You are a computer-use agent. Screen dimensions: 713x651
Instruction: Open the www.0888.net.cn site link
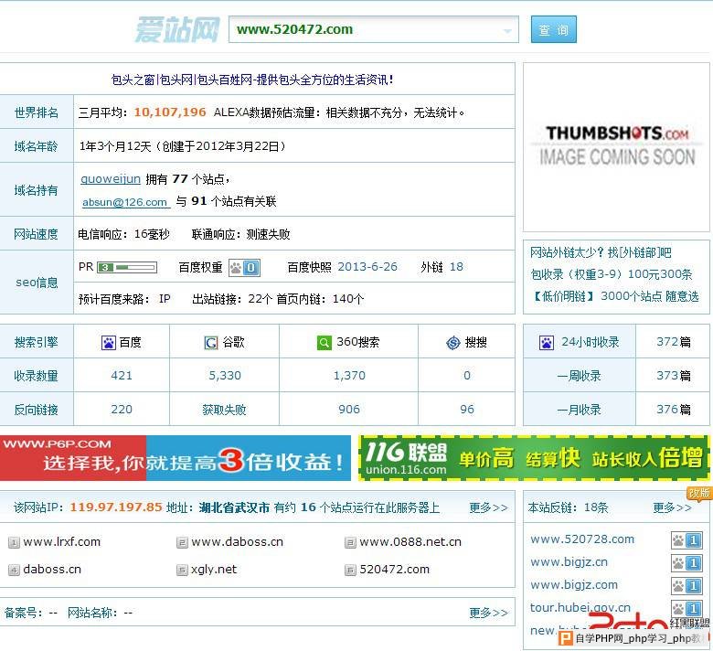(410, 541)
